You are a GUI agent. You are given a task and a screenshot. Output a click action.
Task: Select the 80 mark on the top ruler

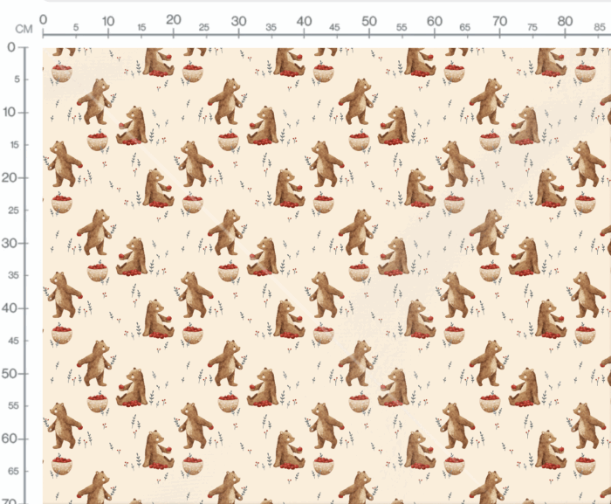tap(565, 21)
